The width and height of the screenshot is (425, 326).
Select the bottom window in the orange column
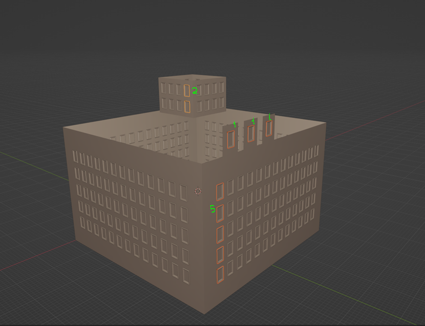click(x=220, y=274)
